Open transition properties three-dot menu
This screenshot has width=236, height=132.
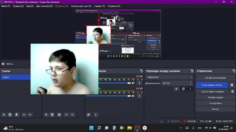tap(190, 89)
